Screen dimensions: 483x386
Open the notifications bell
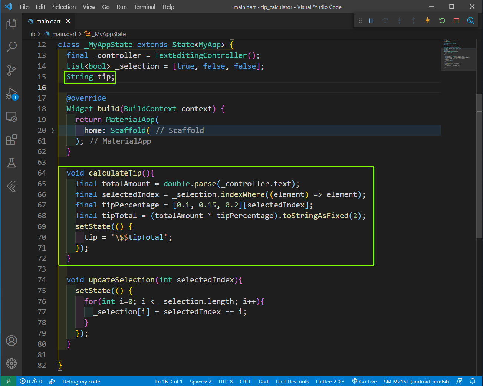point(473,381)
